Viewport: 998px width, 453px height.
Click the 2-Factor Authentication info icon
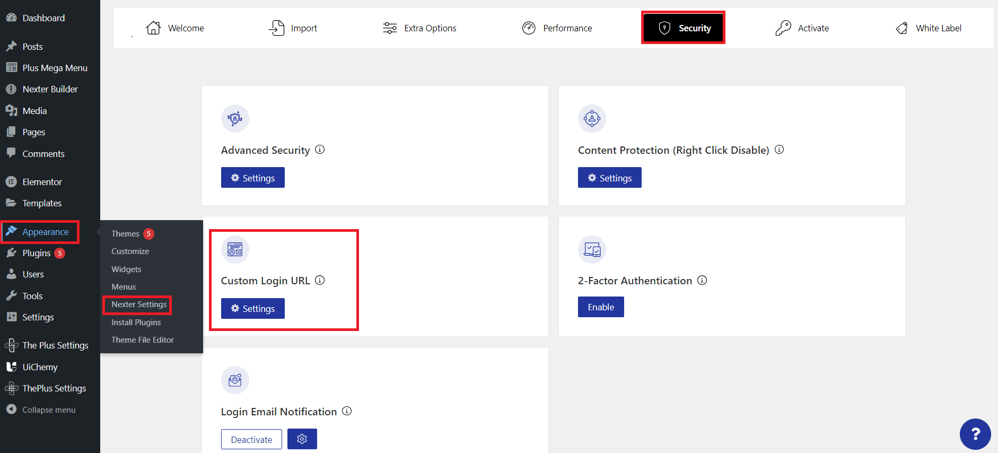702,280
